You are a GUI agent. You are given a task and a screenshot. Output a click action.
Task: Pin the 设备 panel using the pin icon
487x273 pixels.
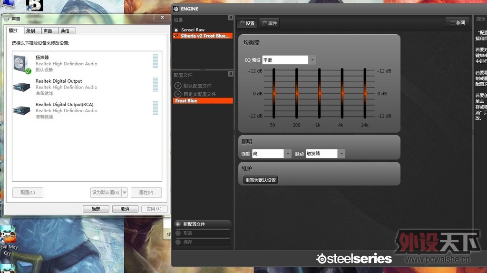point(231,18)
